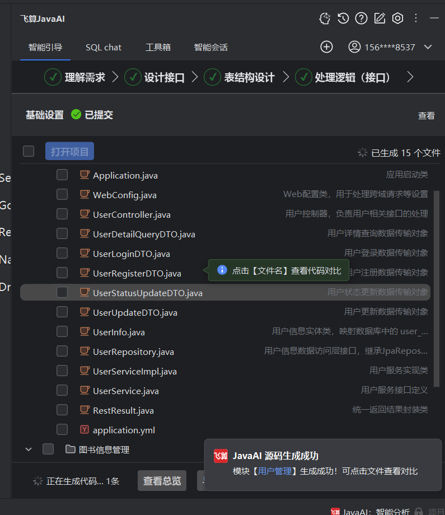Click the 表结构设计 step check icon
This screenshot has width=445, height=515.
pyautogui.click(x=212, y=77)
